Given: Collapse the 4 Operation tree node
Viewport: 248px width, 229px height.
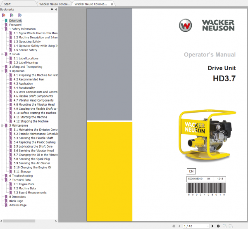Looking at the screenshot, I should point(2,71).
